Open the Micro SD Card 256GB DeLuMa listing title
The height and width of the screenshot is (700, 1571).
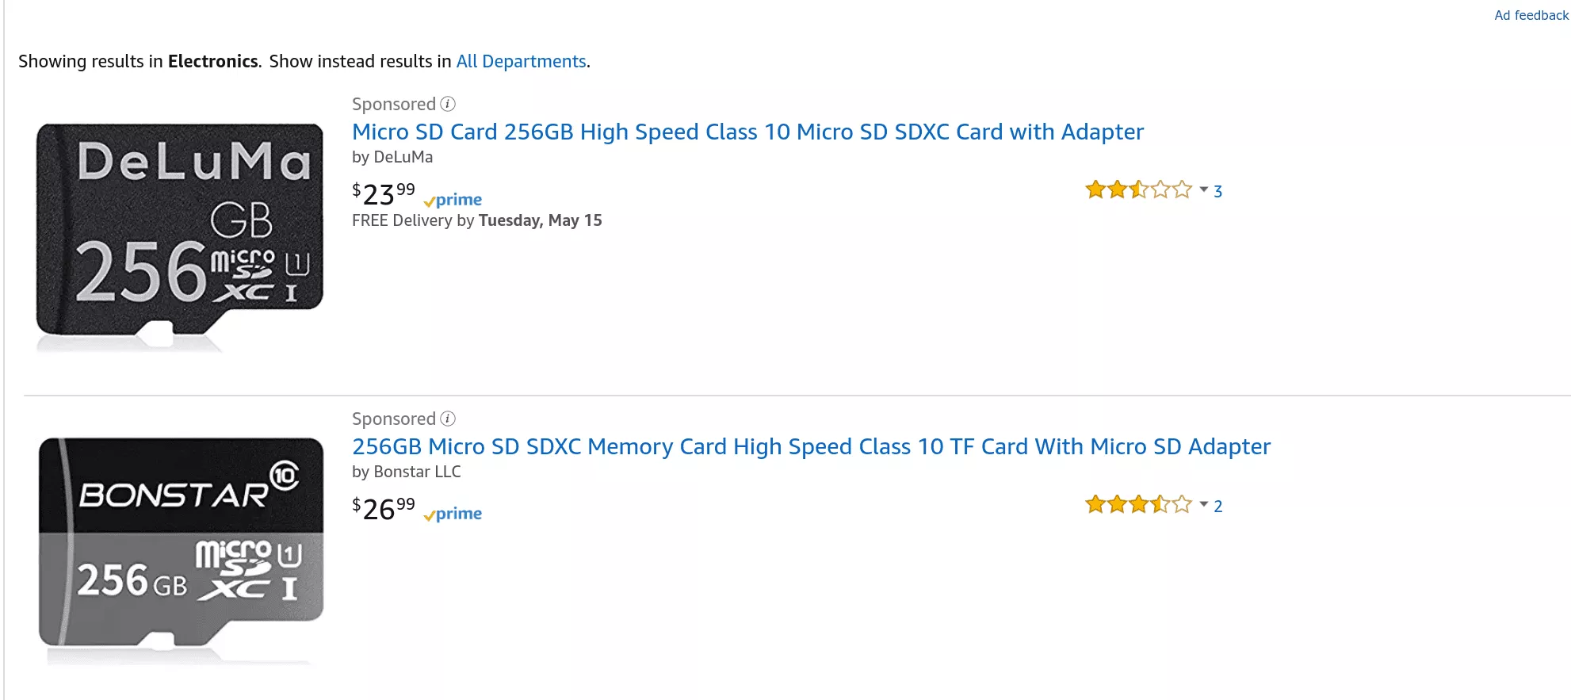(747, 132)
